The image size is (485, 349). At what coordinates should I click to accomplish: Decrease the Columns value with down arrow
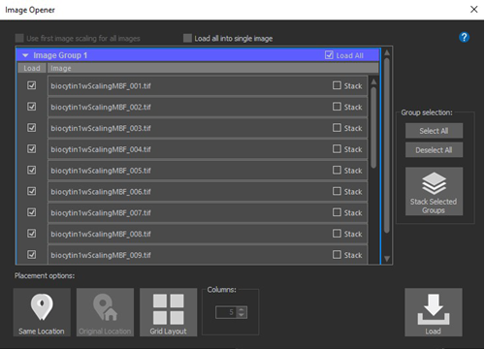pos(242,315)
